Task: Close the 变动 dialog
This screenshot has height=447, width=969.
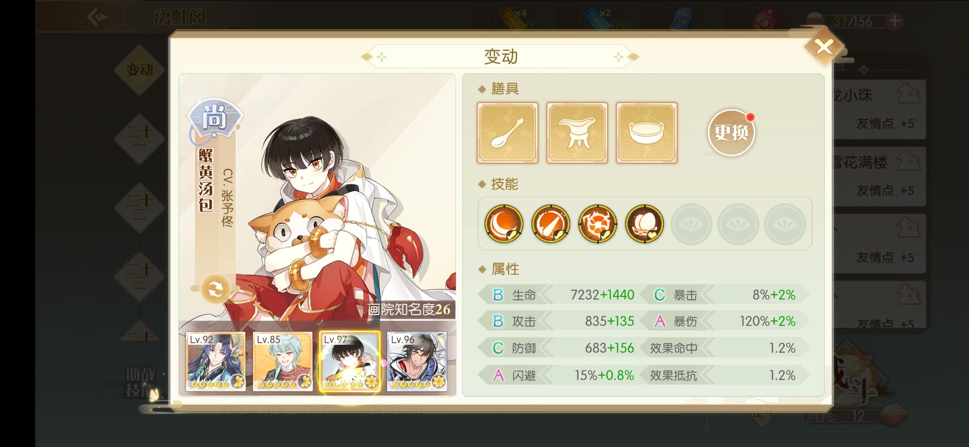Action: (824, 48)
